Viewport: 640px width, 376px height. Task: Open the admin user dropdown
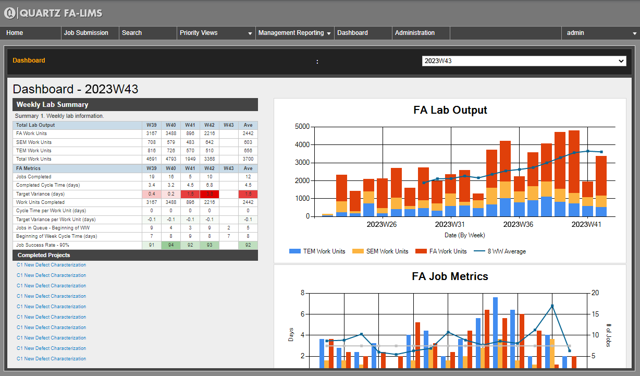[x=601, y=33]
